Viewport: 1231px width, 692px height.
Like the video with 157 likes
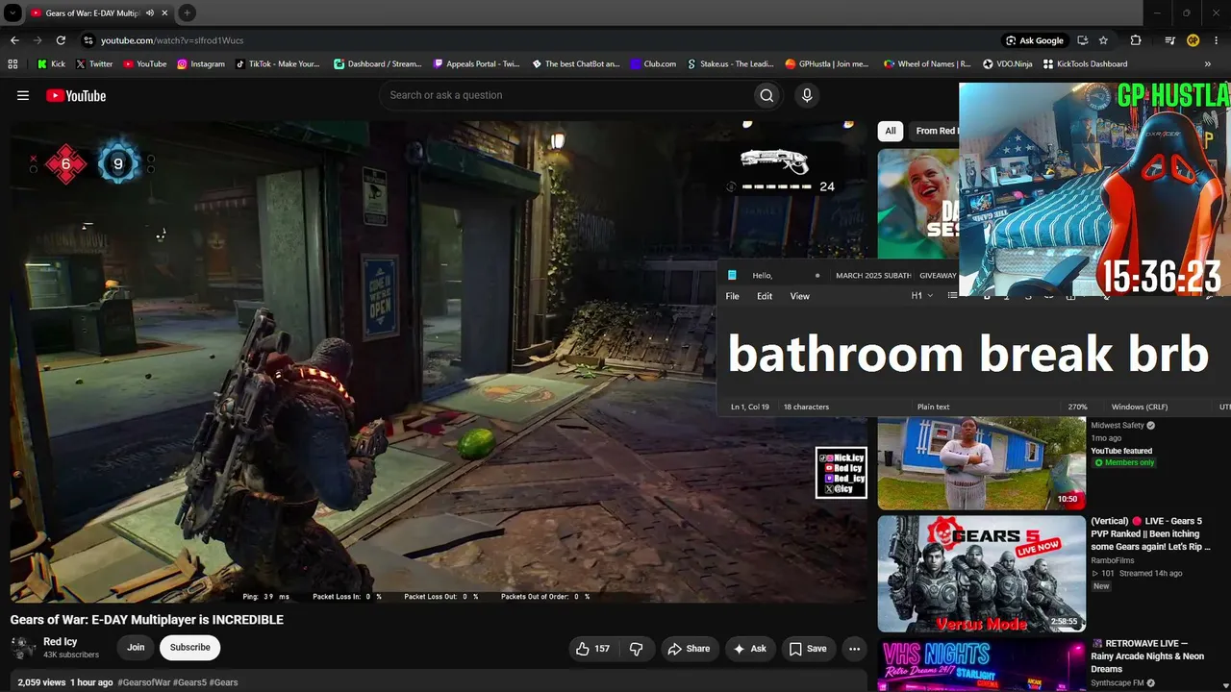click(x=592, y=649)
